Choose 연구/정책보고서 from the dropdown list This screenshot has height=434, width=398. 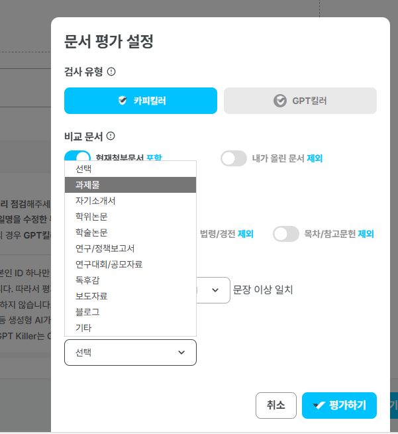coord(130,248)
